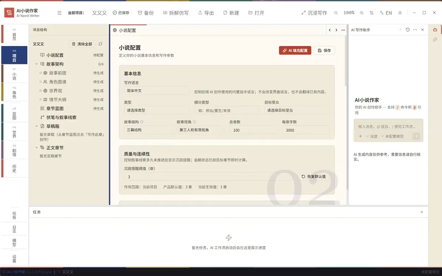Click 恢复默认值 button
The height and width of the screenshot is (276, 442).
coord(313,177)
